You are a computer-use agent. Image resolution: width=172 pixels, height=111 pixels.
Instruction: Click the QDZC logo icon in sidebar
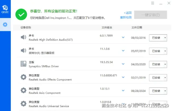[x=5, y=9]
